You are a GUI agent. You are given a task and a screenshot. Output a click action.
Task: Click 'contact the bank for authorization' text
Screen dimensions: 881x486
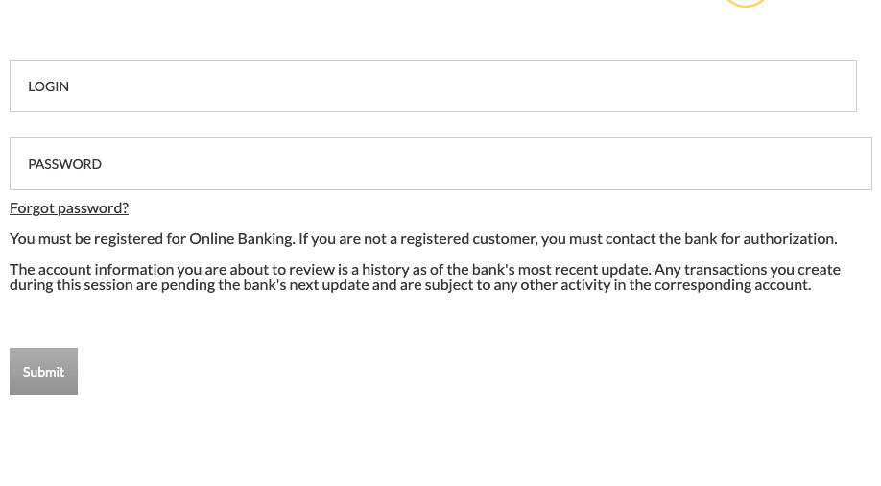(x=721, y=239)
